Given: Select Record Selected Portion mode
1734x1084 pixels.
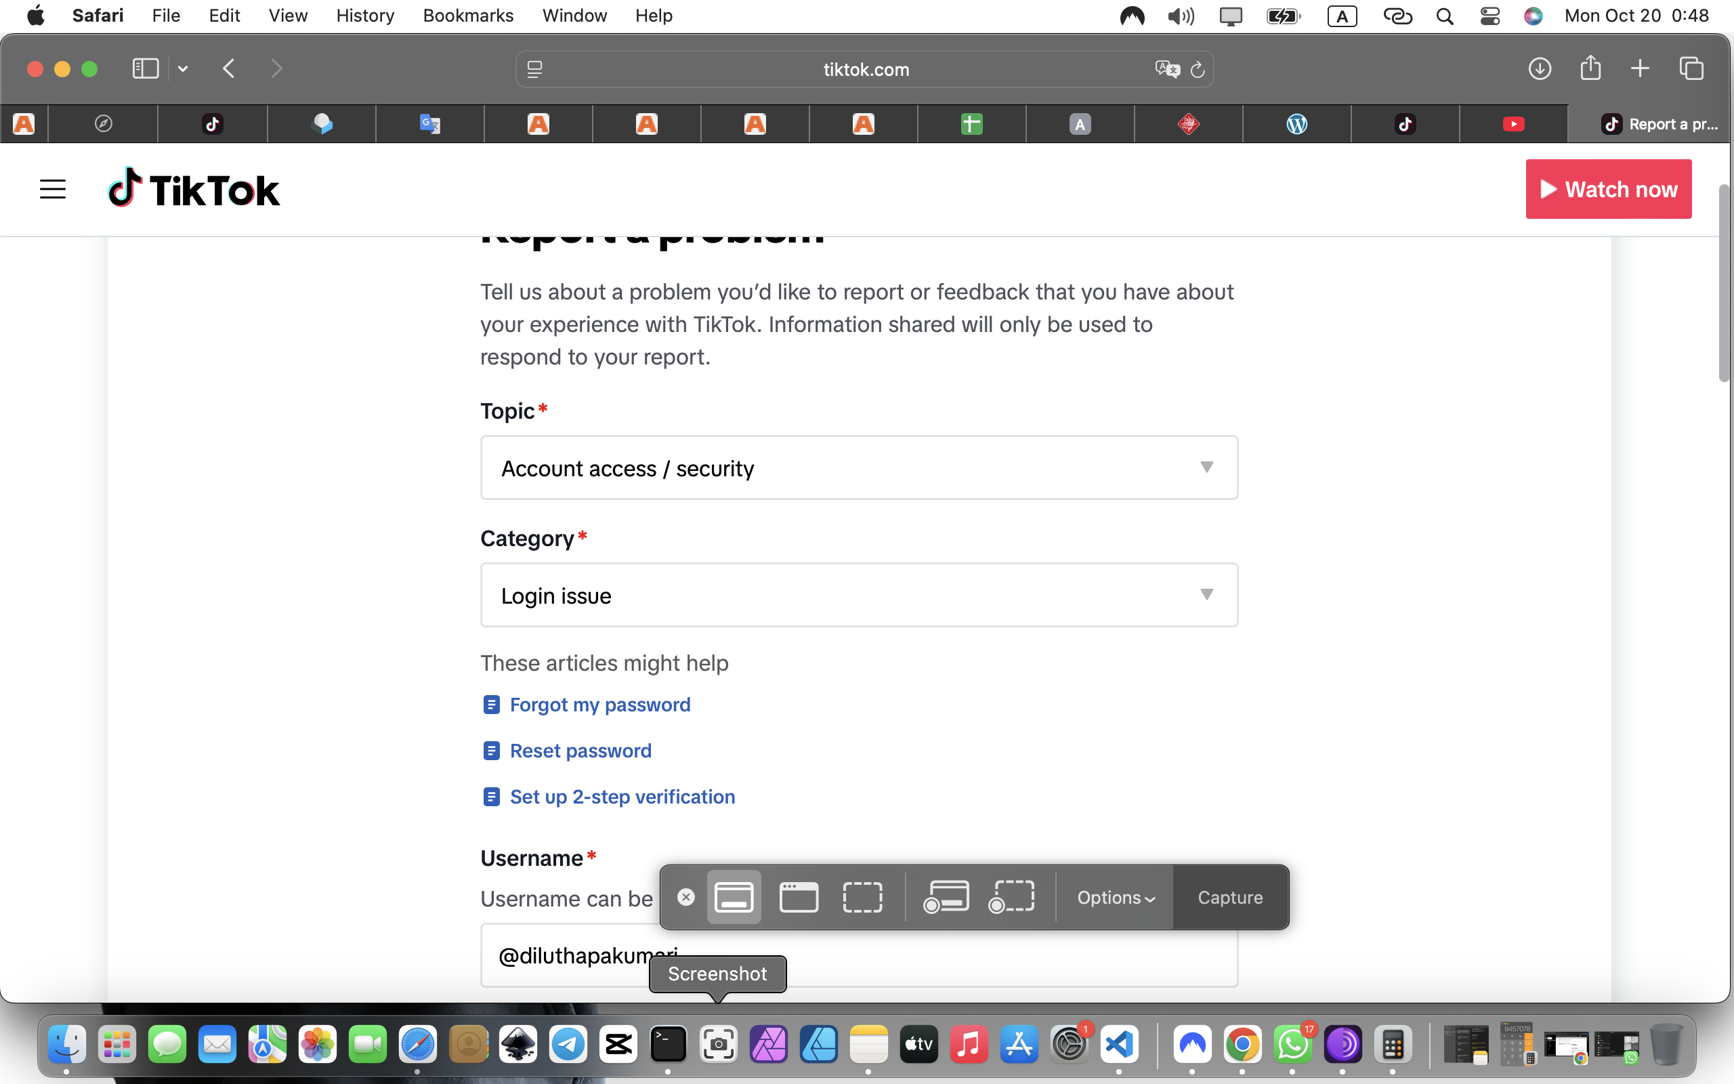Looking at the screenshot, I should coord(1011,898).
